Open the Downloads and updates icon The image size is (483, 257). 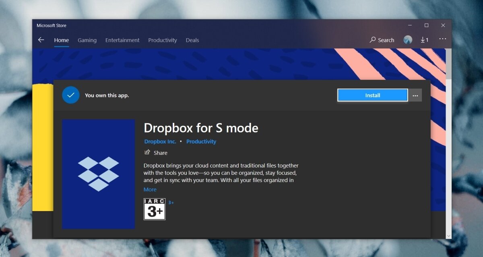(x=424, y=40)
